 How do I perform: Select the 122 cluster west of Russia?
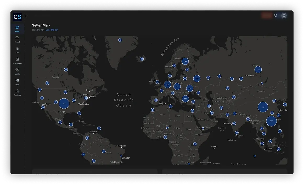tap(197, 79)
